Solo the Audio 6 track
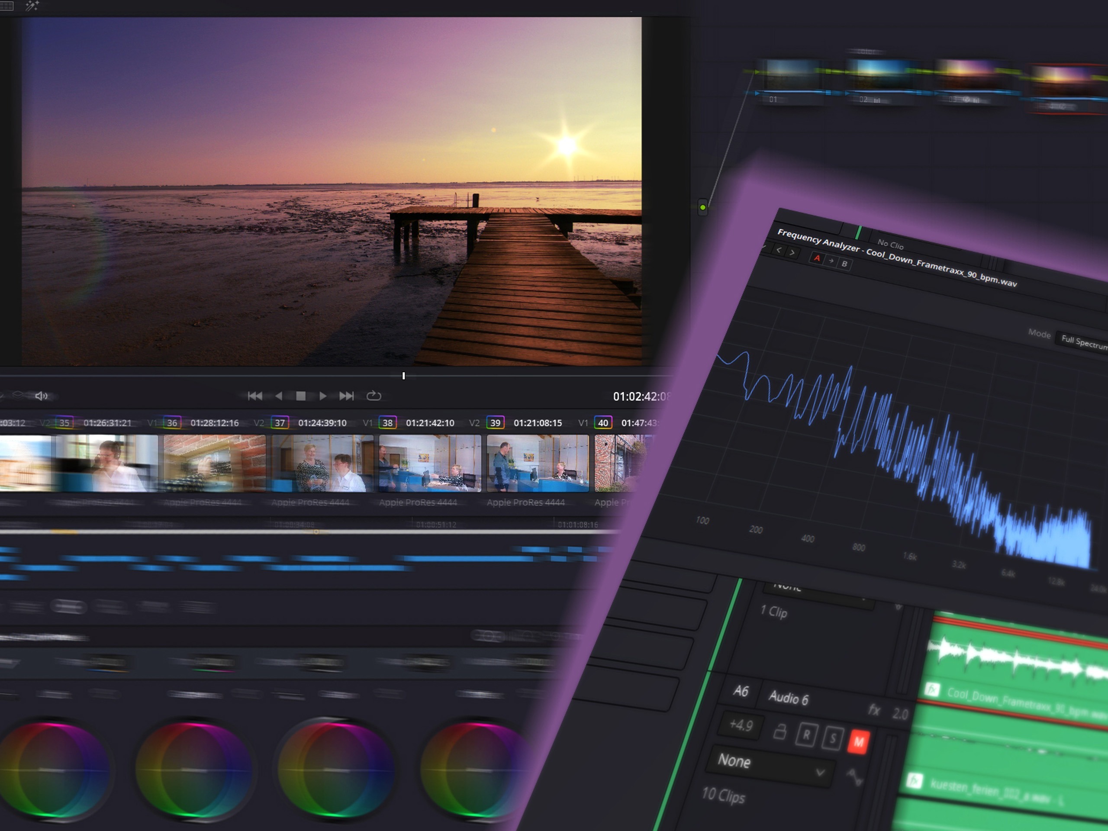This screenshot has width=1108, height=831. coord(832,739)
